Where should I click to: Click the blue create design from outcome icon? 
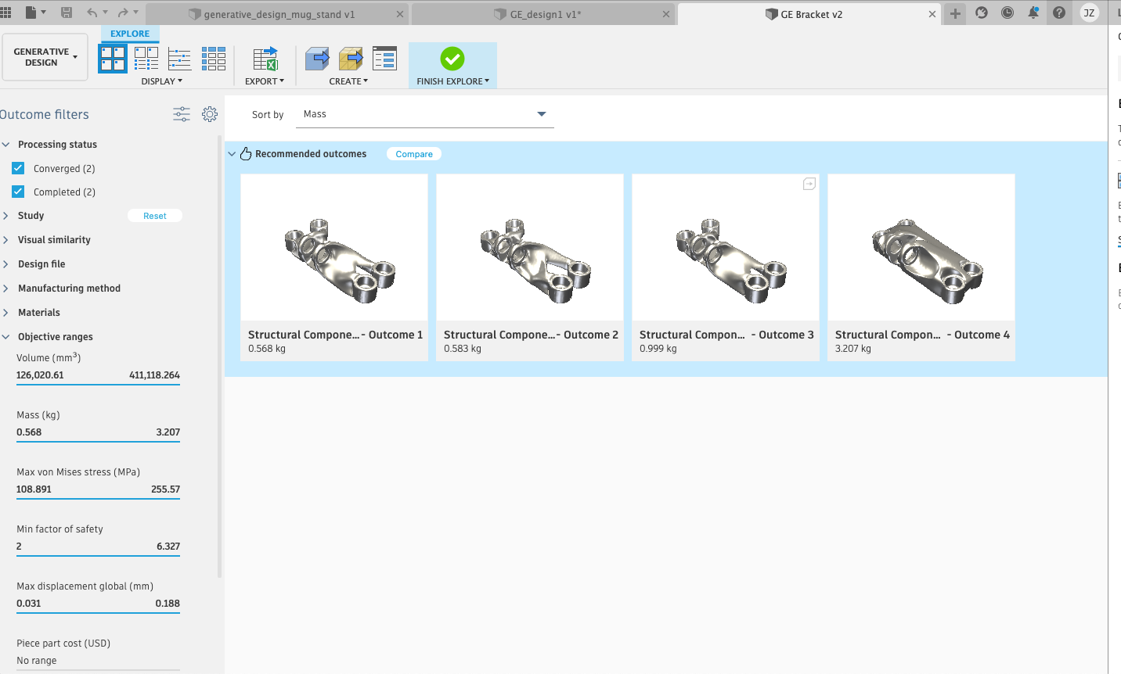pyautogui.click(x=317, y=59)
